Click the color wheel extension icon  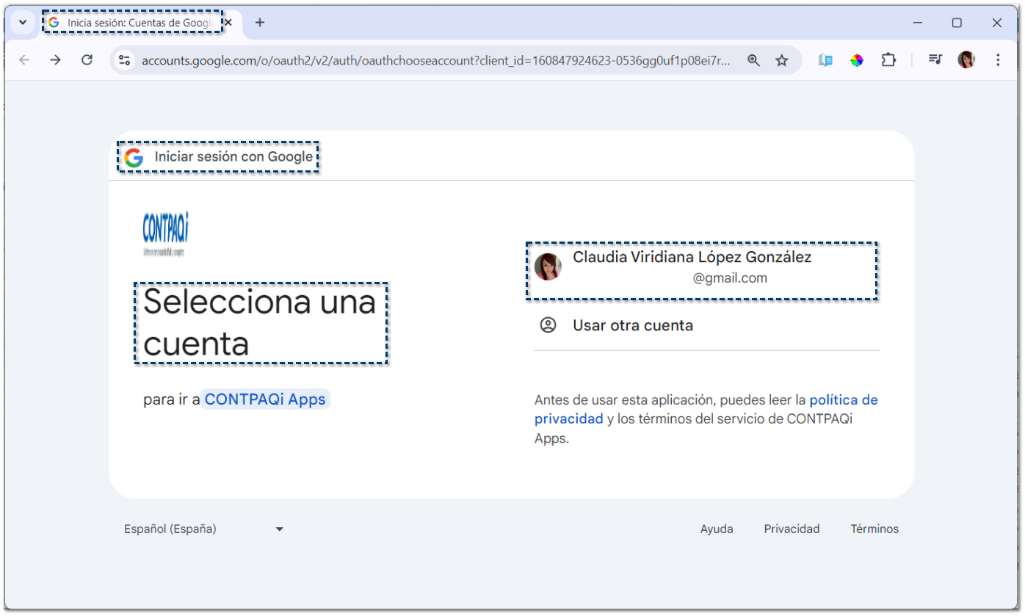857,60
